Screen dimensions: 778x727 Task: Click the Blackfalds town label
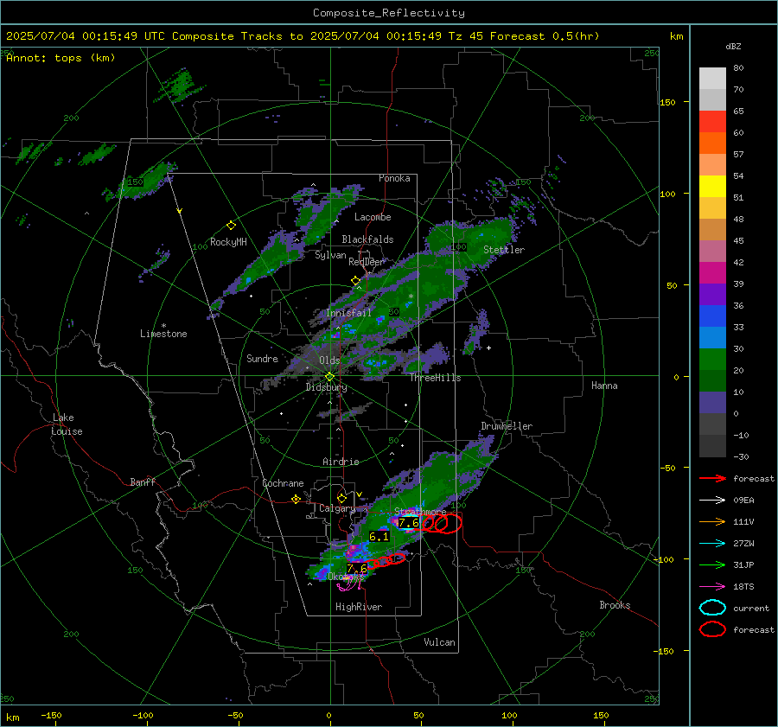coord(367,239)
